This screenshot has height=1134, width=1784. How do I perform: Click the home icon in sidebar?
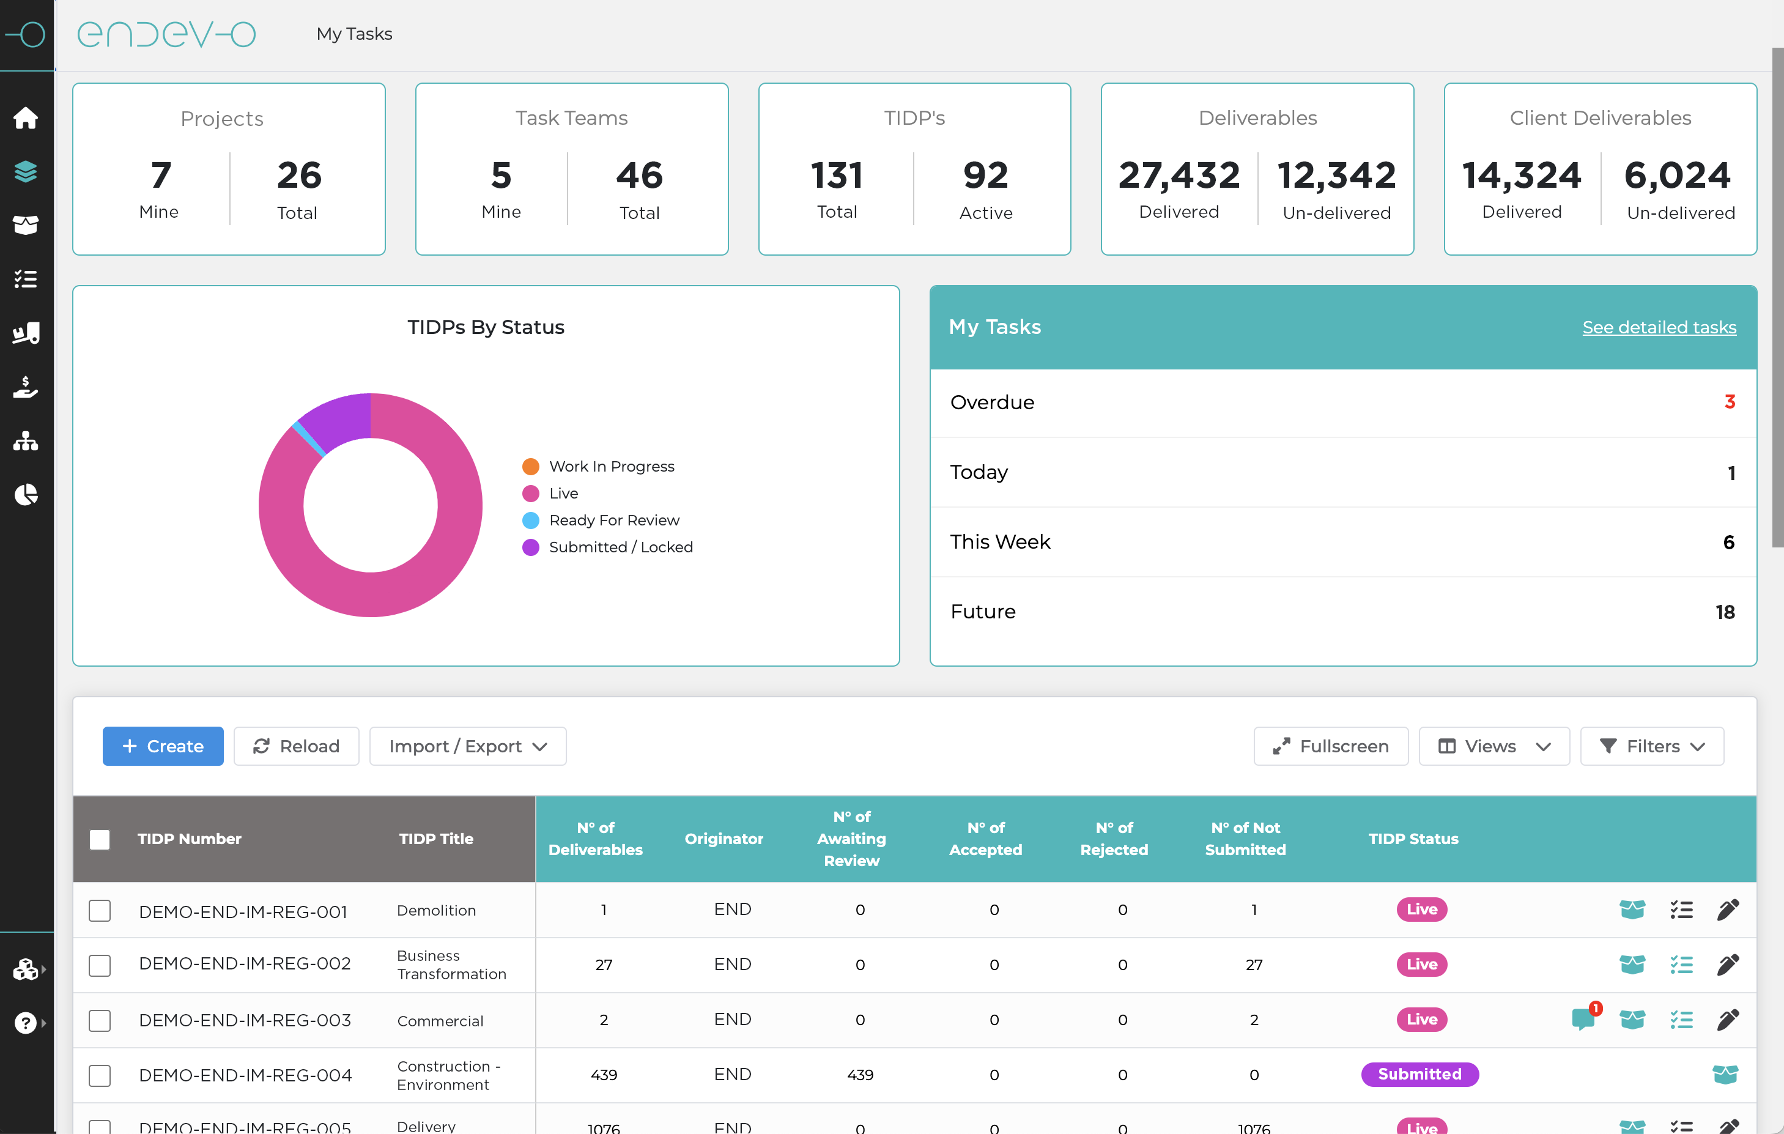(x=26, y=118)
